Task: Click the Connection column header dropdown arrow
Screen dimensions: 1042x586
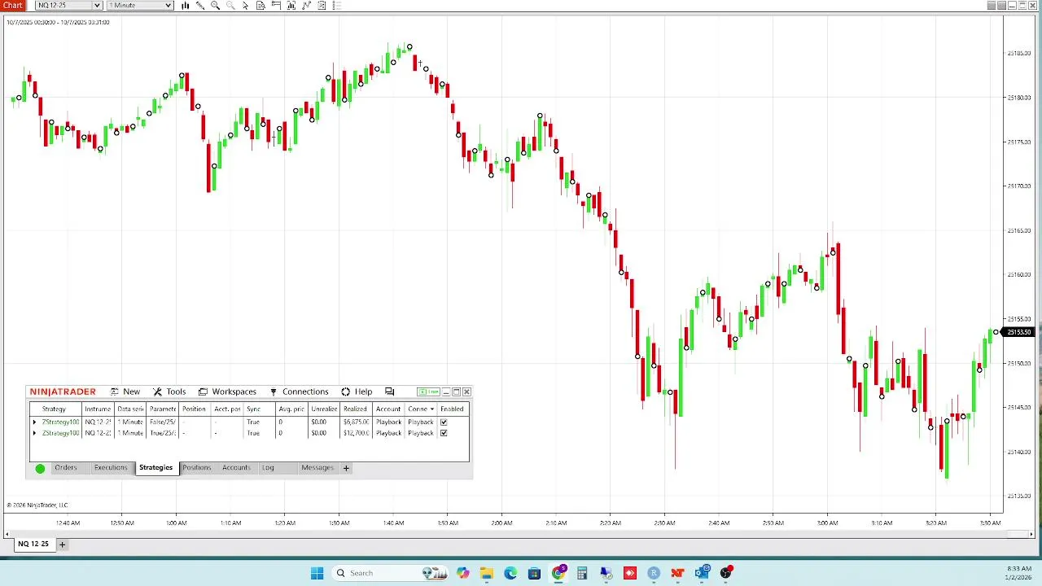Action: (x=432, y=409)
